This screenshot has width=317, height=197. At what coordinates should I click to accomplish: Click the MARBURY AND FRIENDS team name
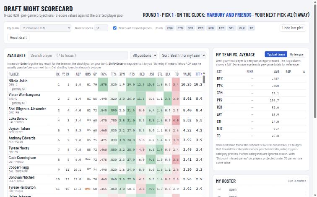229,15
